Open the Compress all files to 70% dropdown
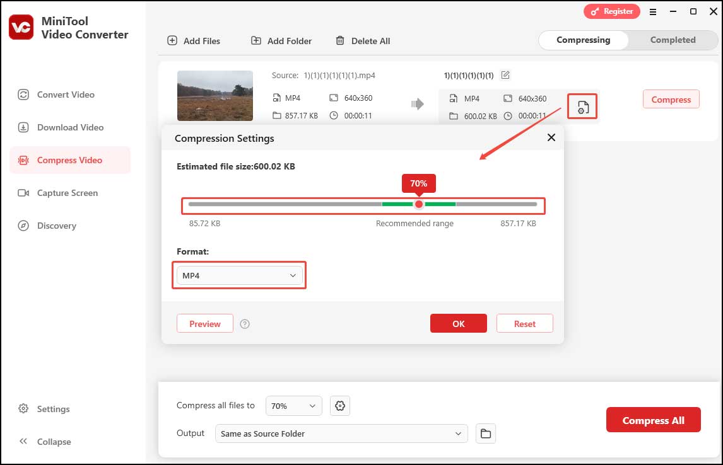Viewport: 723px width, 465px height. click(294, 406)
